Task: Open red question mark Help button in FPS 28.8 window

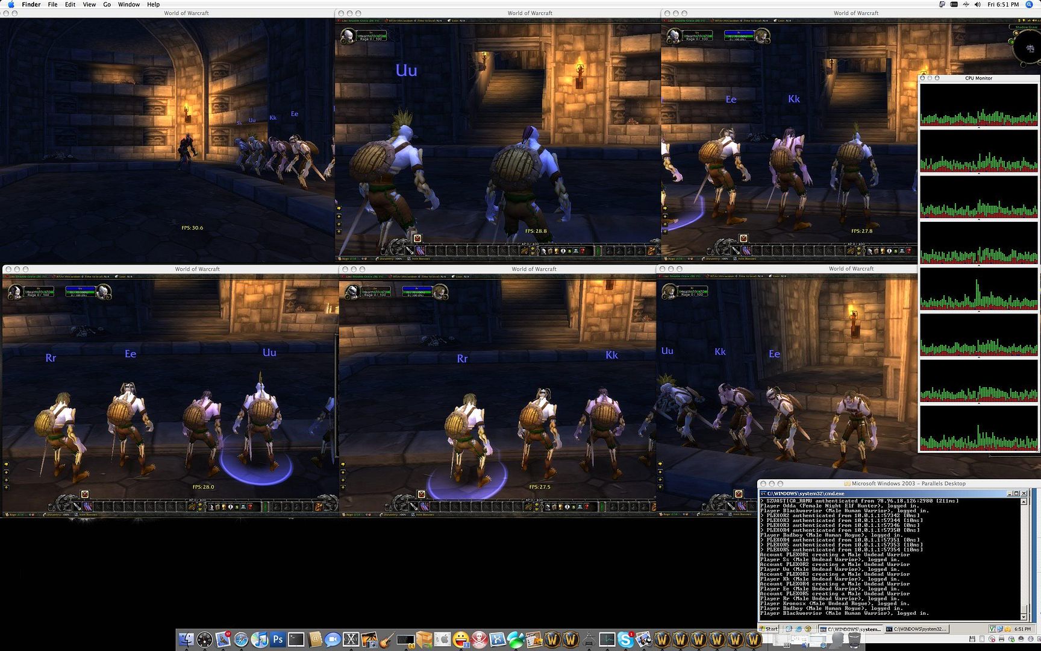Action: point(583,251)
